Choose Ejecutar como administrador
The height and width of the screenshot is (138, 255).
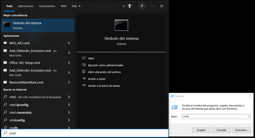(x=106, y=65)
